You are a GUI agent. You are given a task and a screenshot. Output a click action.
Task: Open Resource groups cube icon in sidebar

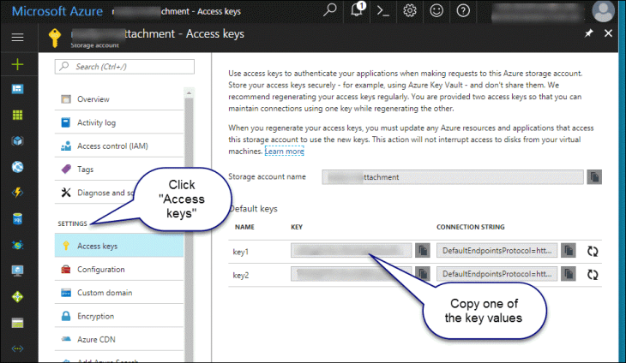coord(17,141)
